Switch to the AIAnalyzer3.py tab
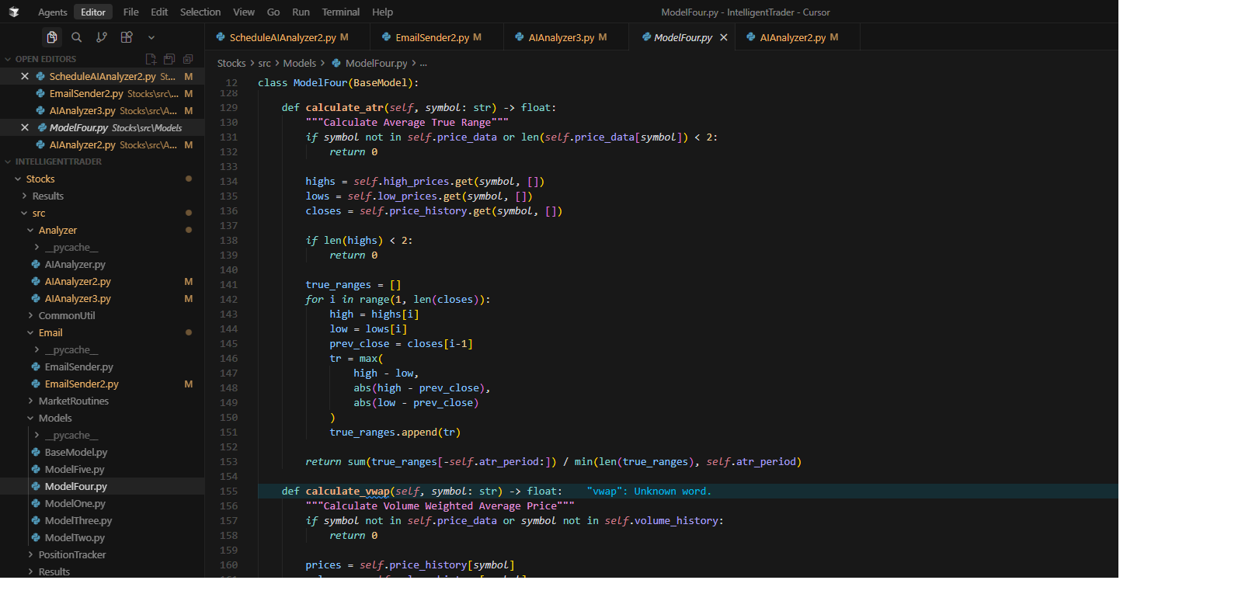 click(x=561, y=37)
